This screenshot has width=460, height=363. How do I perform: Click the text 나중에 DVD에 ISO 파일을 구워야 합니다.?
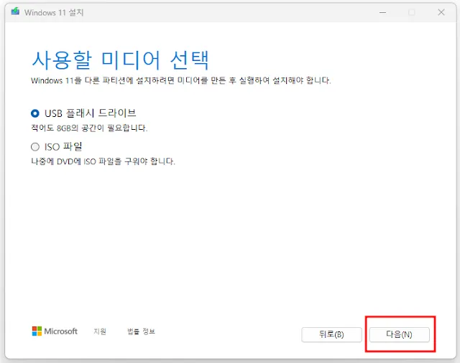103,161
